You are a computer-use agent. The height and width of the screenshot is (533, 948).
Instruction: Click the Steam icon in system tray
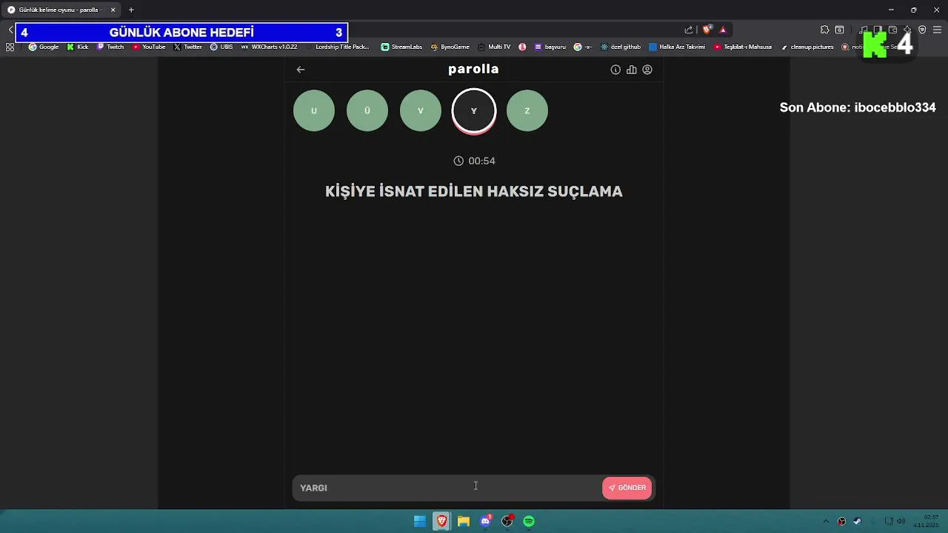point(858,521)
